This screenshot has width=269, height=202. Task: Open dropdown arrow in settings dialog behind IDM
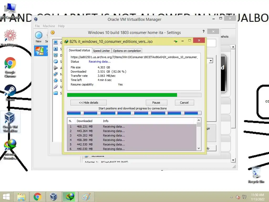[211, 61]
